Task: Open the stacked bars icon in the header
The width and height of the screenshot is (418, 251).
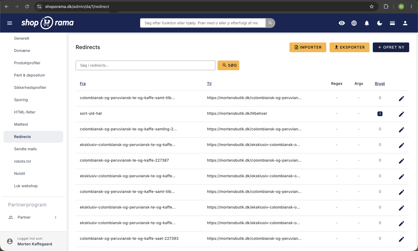Action: click(x=393, y=23)
